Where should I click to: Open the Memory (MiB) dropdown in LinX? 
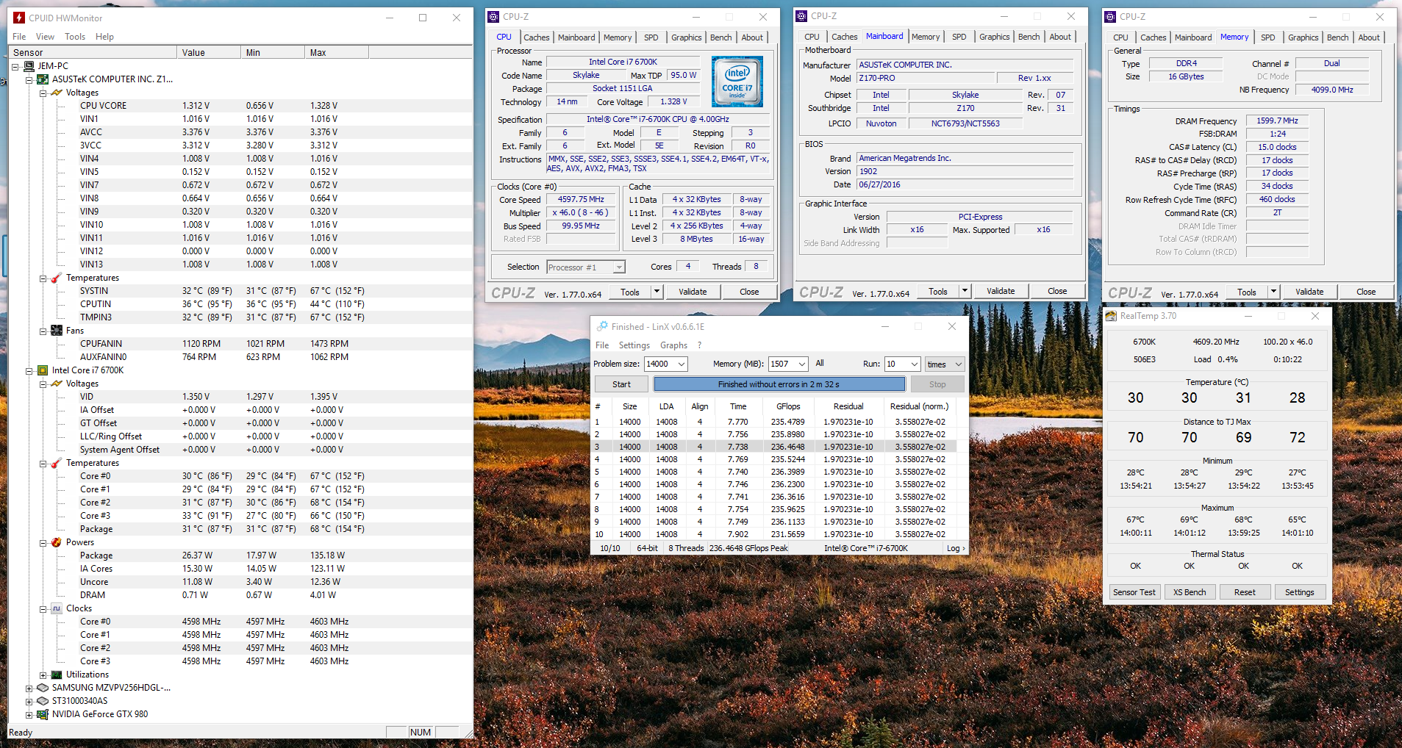pos(801,364)
